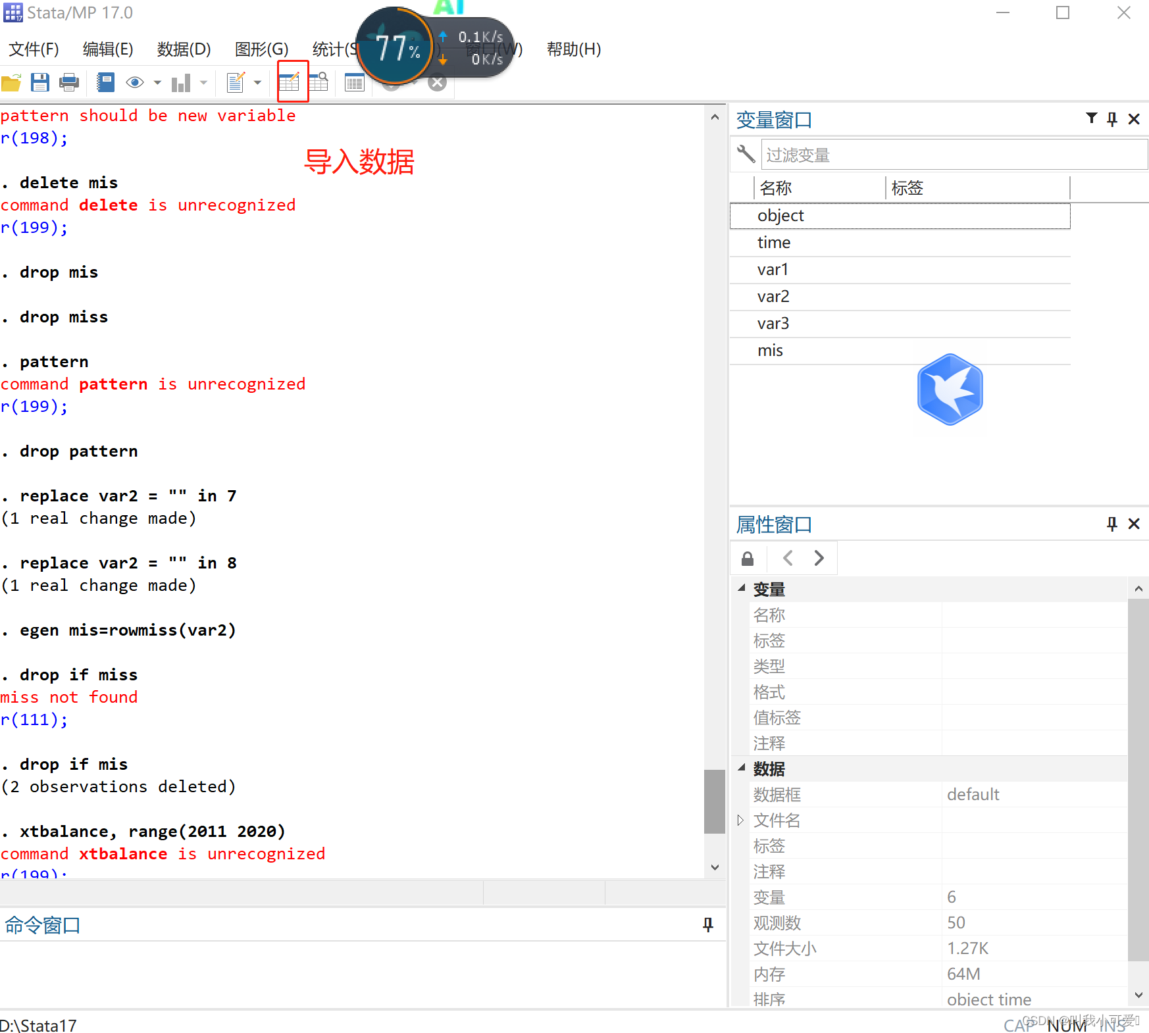The image size is (1149, 1033).
Task: Go to previous variable arrow in 属性窗口
Action: [x=788, y=558]
